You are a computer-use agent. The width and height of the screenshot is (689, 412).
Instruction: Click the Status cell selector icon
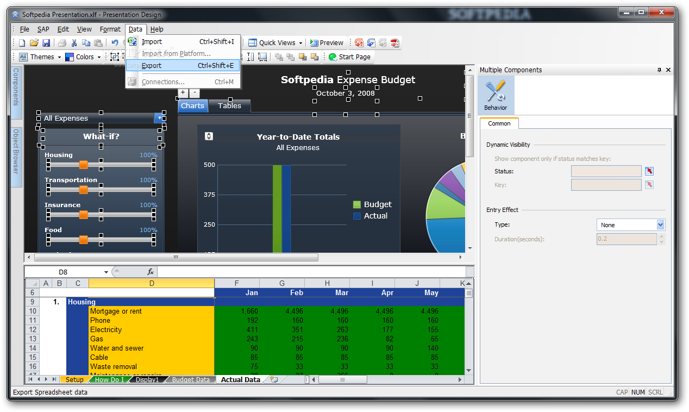click(649, 171)
